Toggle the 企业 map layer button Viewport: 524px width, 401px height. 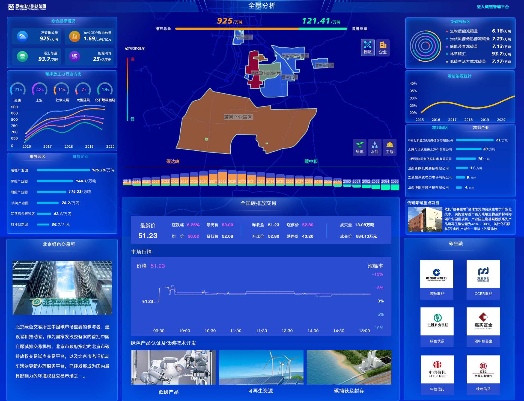tap(383, 47)
